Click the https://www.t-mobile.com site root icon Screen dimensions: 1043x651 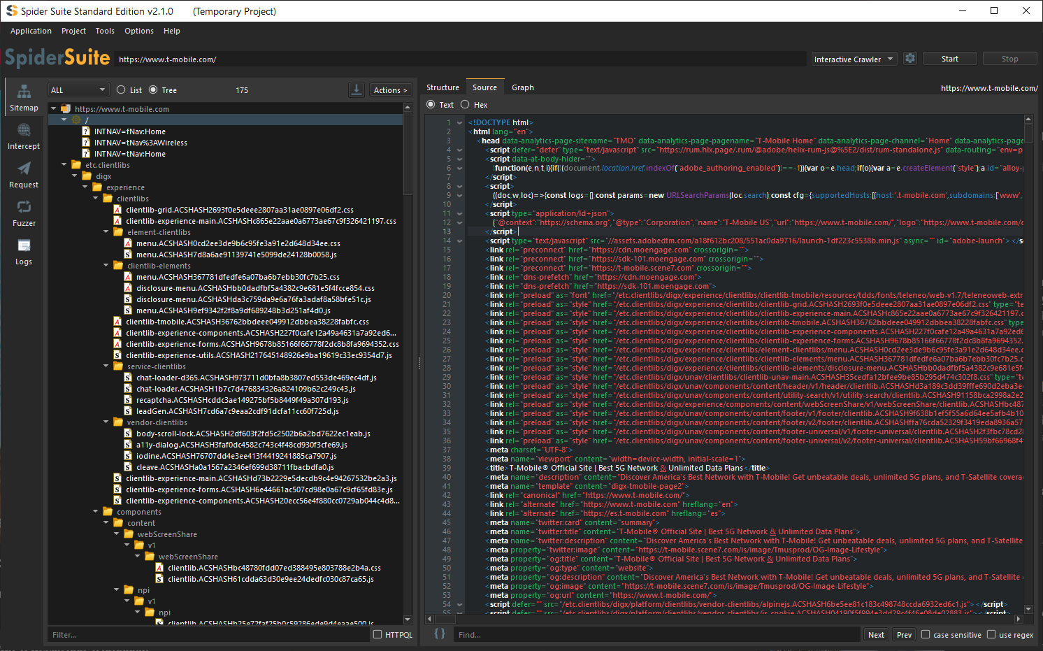pyautogui.click(x=66, y=109)
